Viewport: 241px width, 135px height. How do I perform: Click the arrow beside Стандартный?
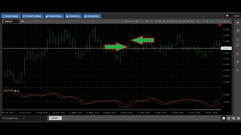pyautogui.click(x=24, y=118)
